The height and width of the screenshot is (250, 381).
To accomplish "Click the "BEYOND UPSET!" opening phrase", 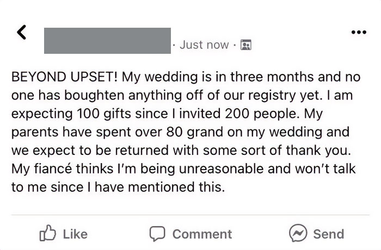I will pyautogui.click(x=65, y=77).
